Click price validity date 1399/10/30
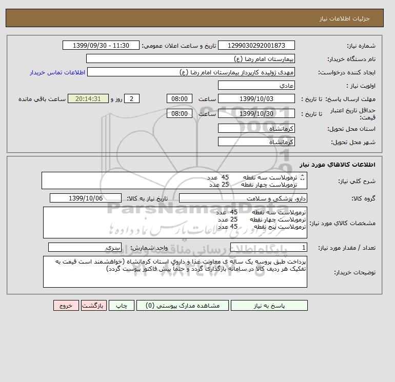 coord(256,113)
